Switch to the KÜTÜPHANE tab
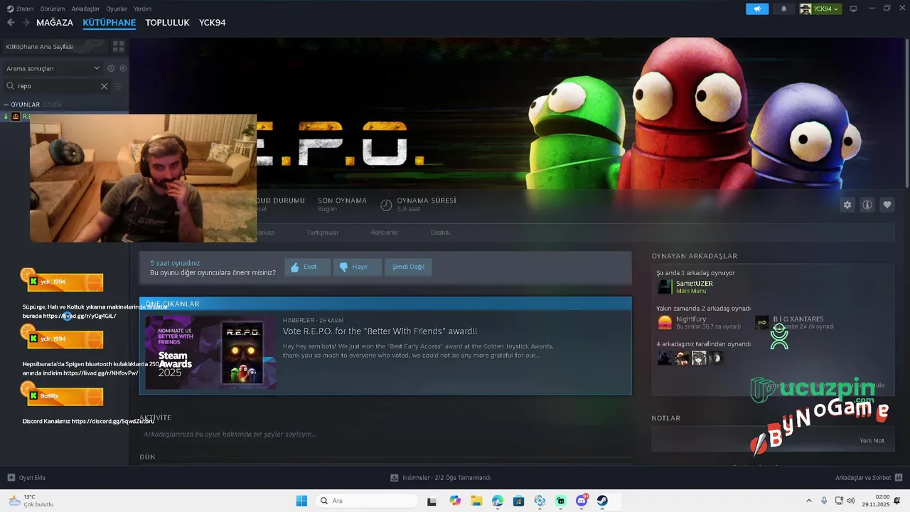This screenshot has width=910, height=512. pos(109,23)
